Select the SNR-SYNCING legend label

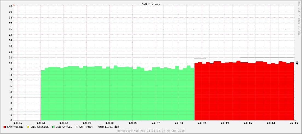coord(39,127)
